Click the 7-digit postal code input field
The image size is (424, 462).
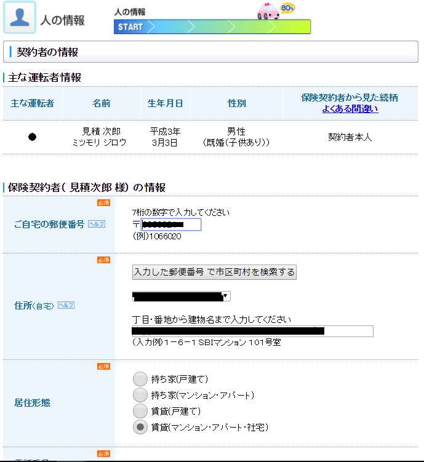(x=171, y=225)
